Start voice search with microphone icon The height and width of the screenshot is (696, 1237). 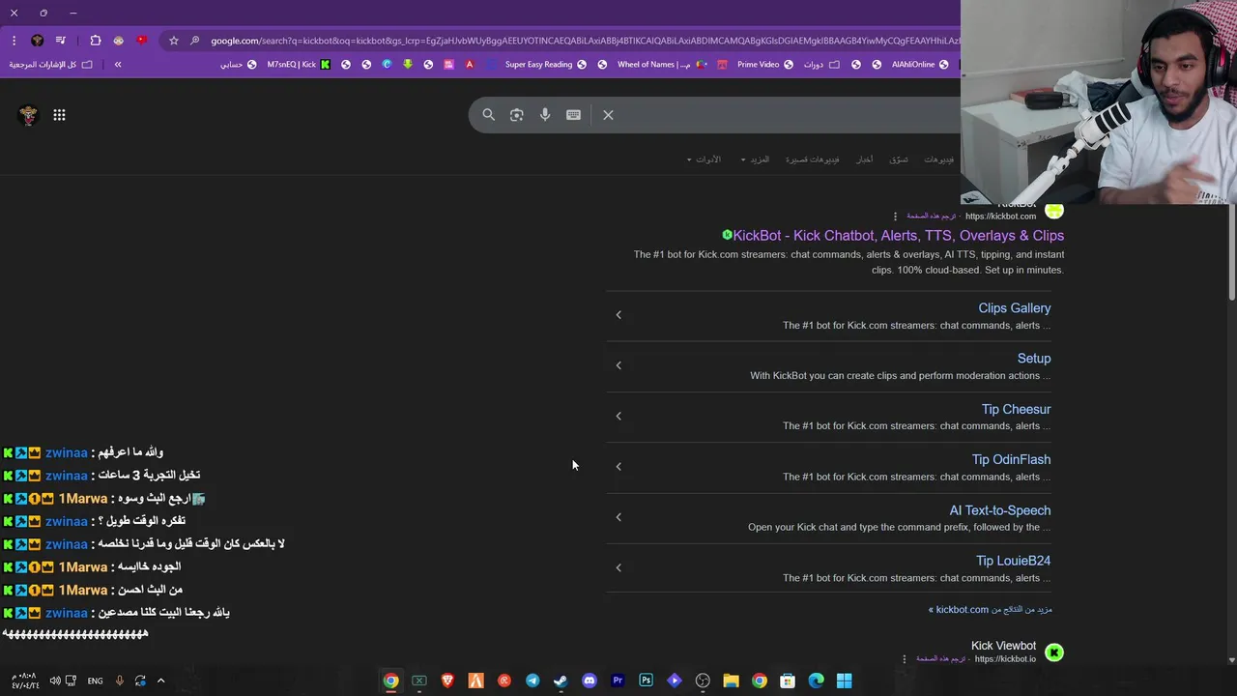click(545, 115)
